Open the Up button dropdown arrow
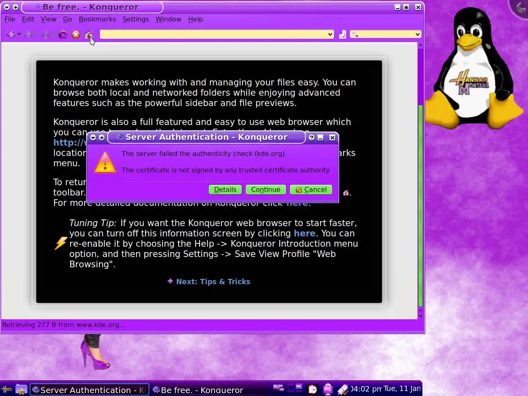This screenshot has width=528, height=396. [x=53, y=34]
